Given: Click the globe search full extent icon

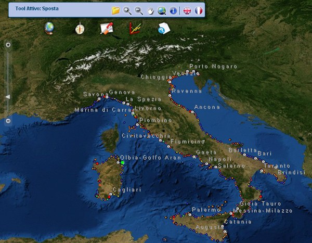Looking at the screenshot, I should (x=162, y=11).
